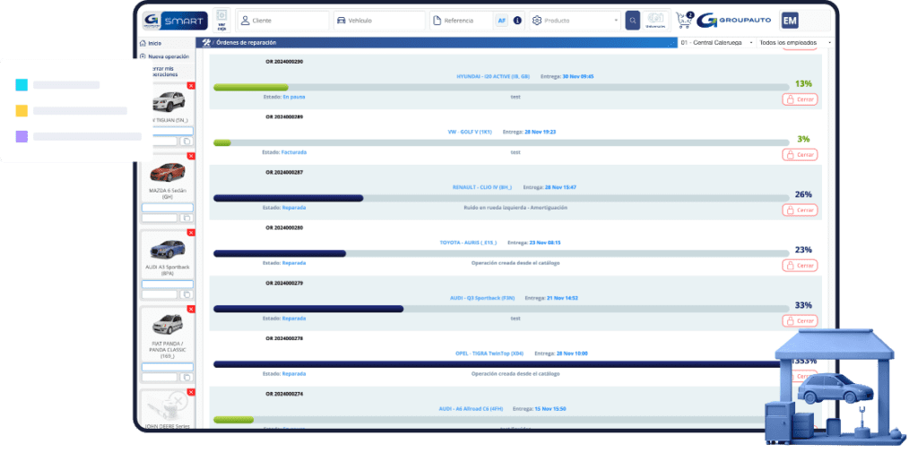
Task: Close order OR 2024000287 with Cerrar
Action: click(x=800, y=209)
